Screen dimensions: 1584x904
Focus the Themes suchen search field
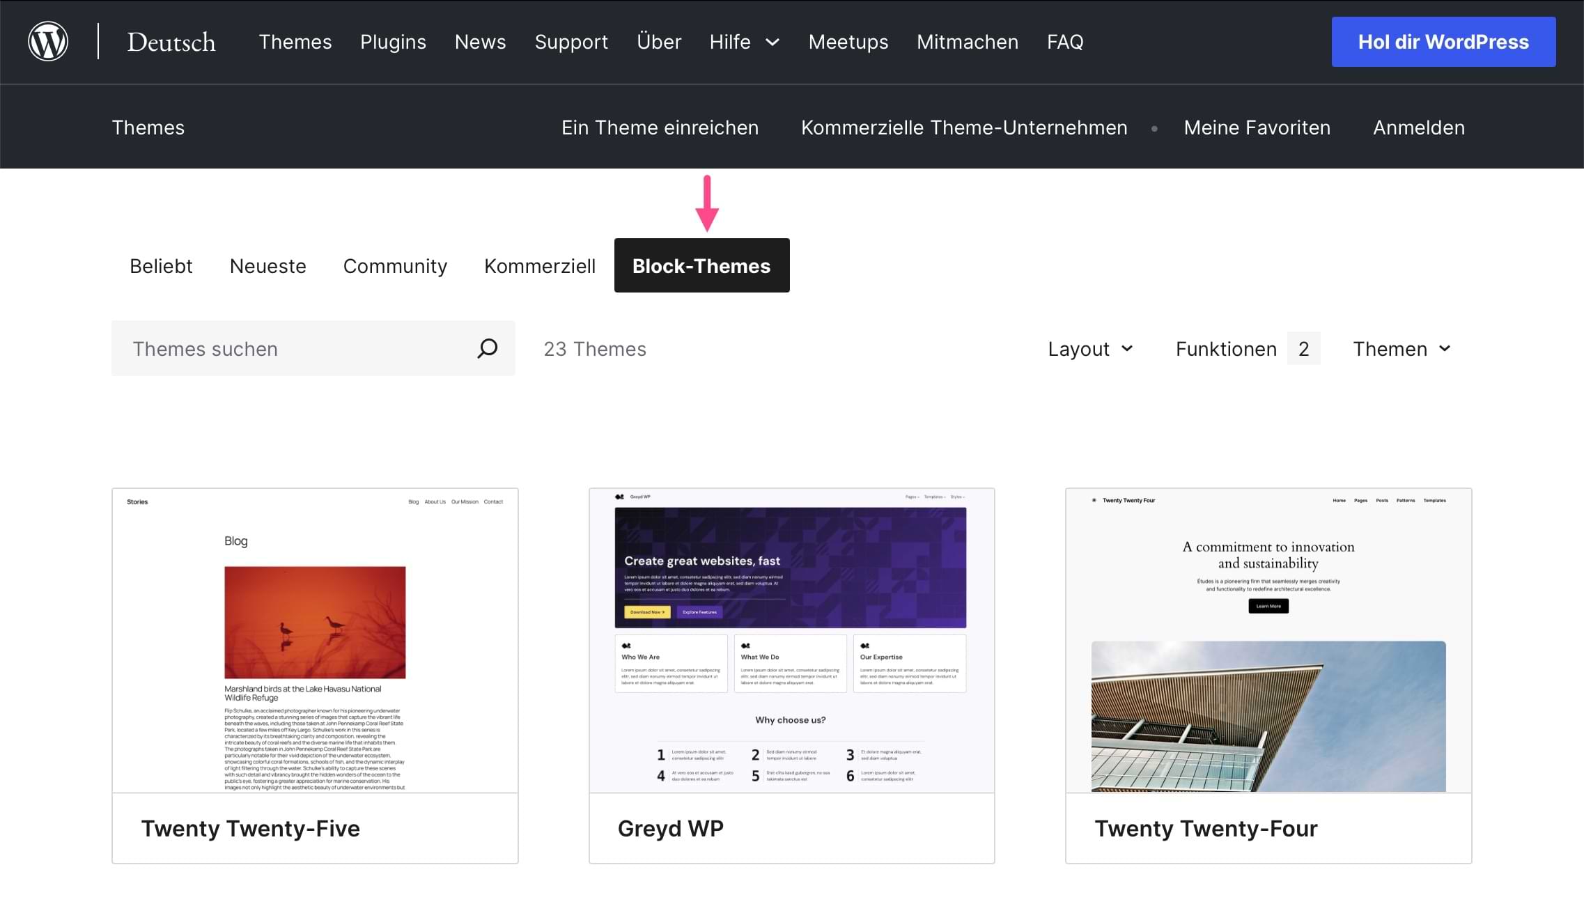click(x=293, y=349)
